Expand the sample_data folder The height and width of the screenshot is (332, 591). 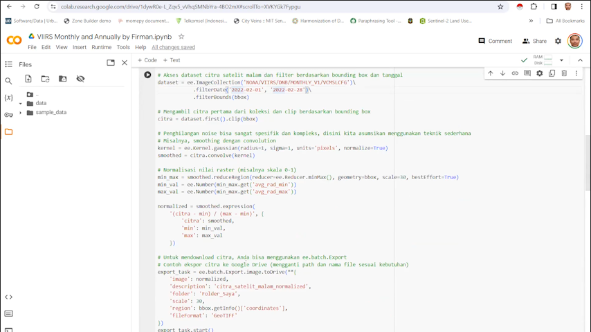(21, 112)
